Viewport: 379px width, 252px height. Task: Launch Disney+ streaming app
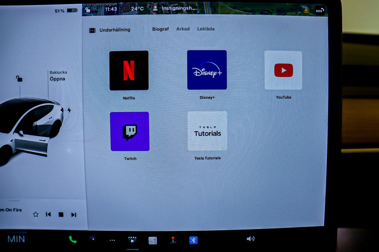[x=207, y=70]
